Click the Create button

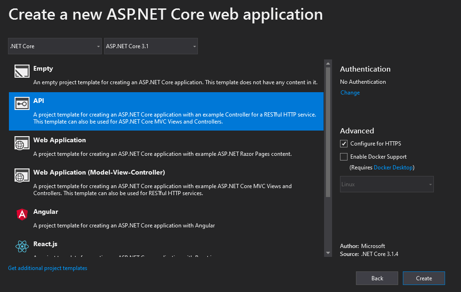[x=423, y=278]
